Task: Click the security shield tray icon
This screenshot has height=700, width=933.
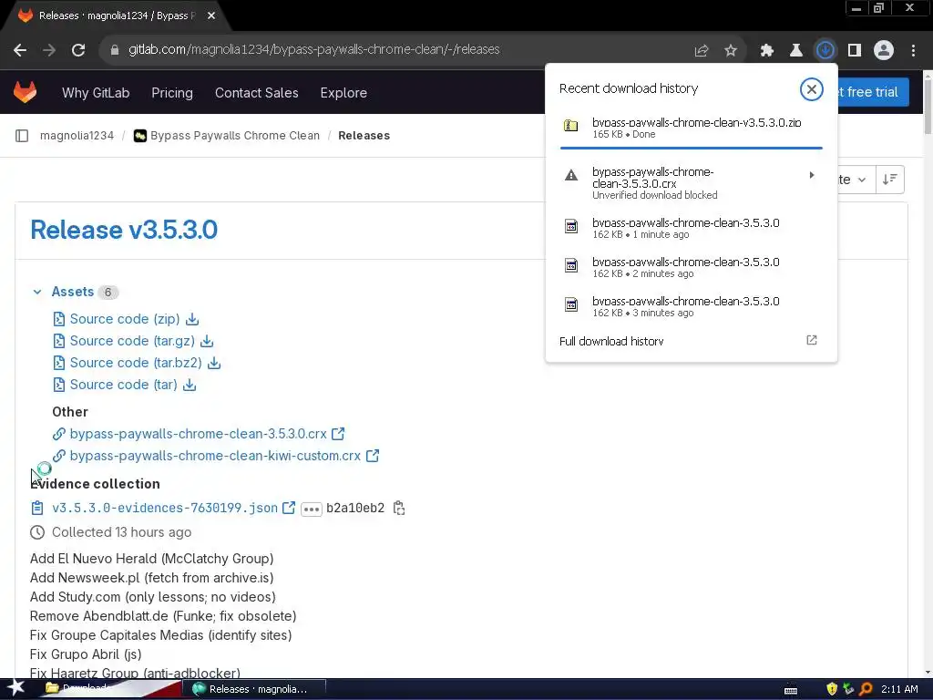Action: [832, 689]
